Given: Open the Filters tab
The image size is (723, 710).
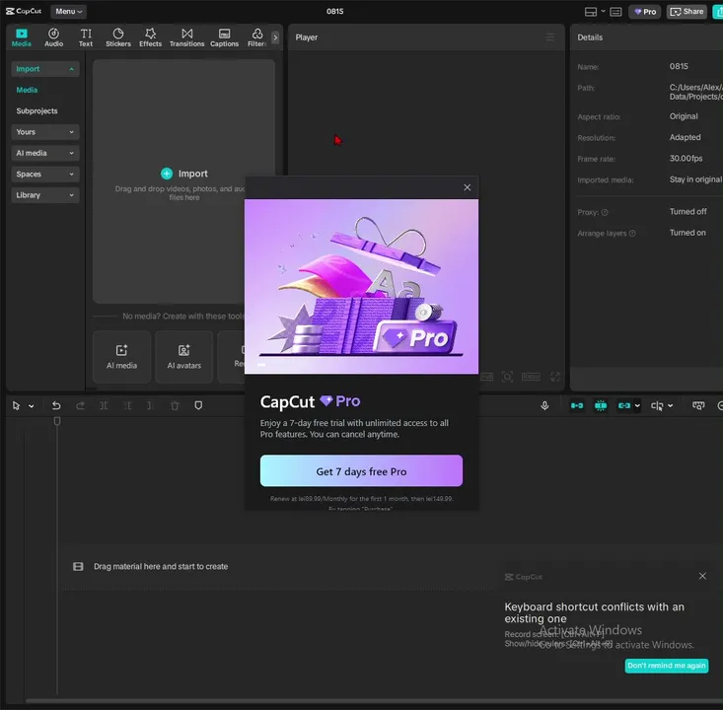Looking at the screenshot, I should click(256, 37).
